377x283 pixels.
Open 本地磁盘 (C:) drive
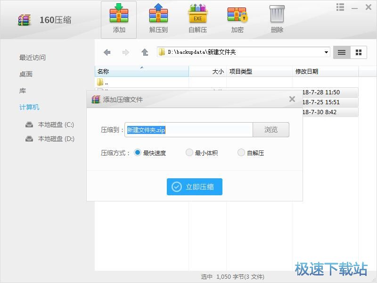[50, 125]
